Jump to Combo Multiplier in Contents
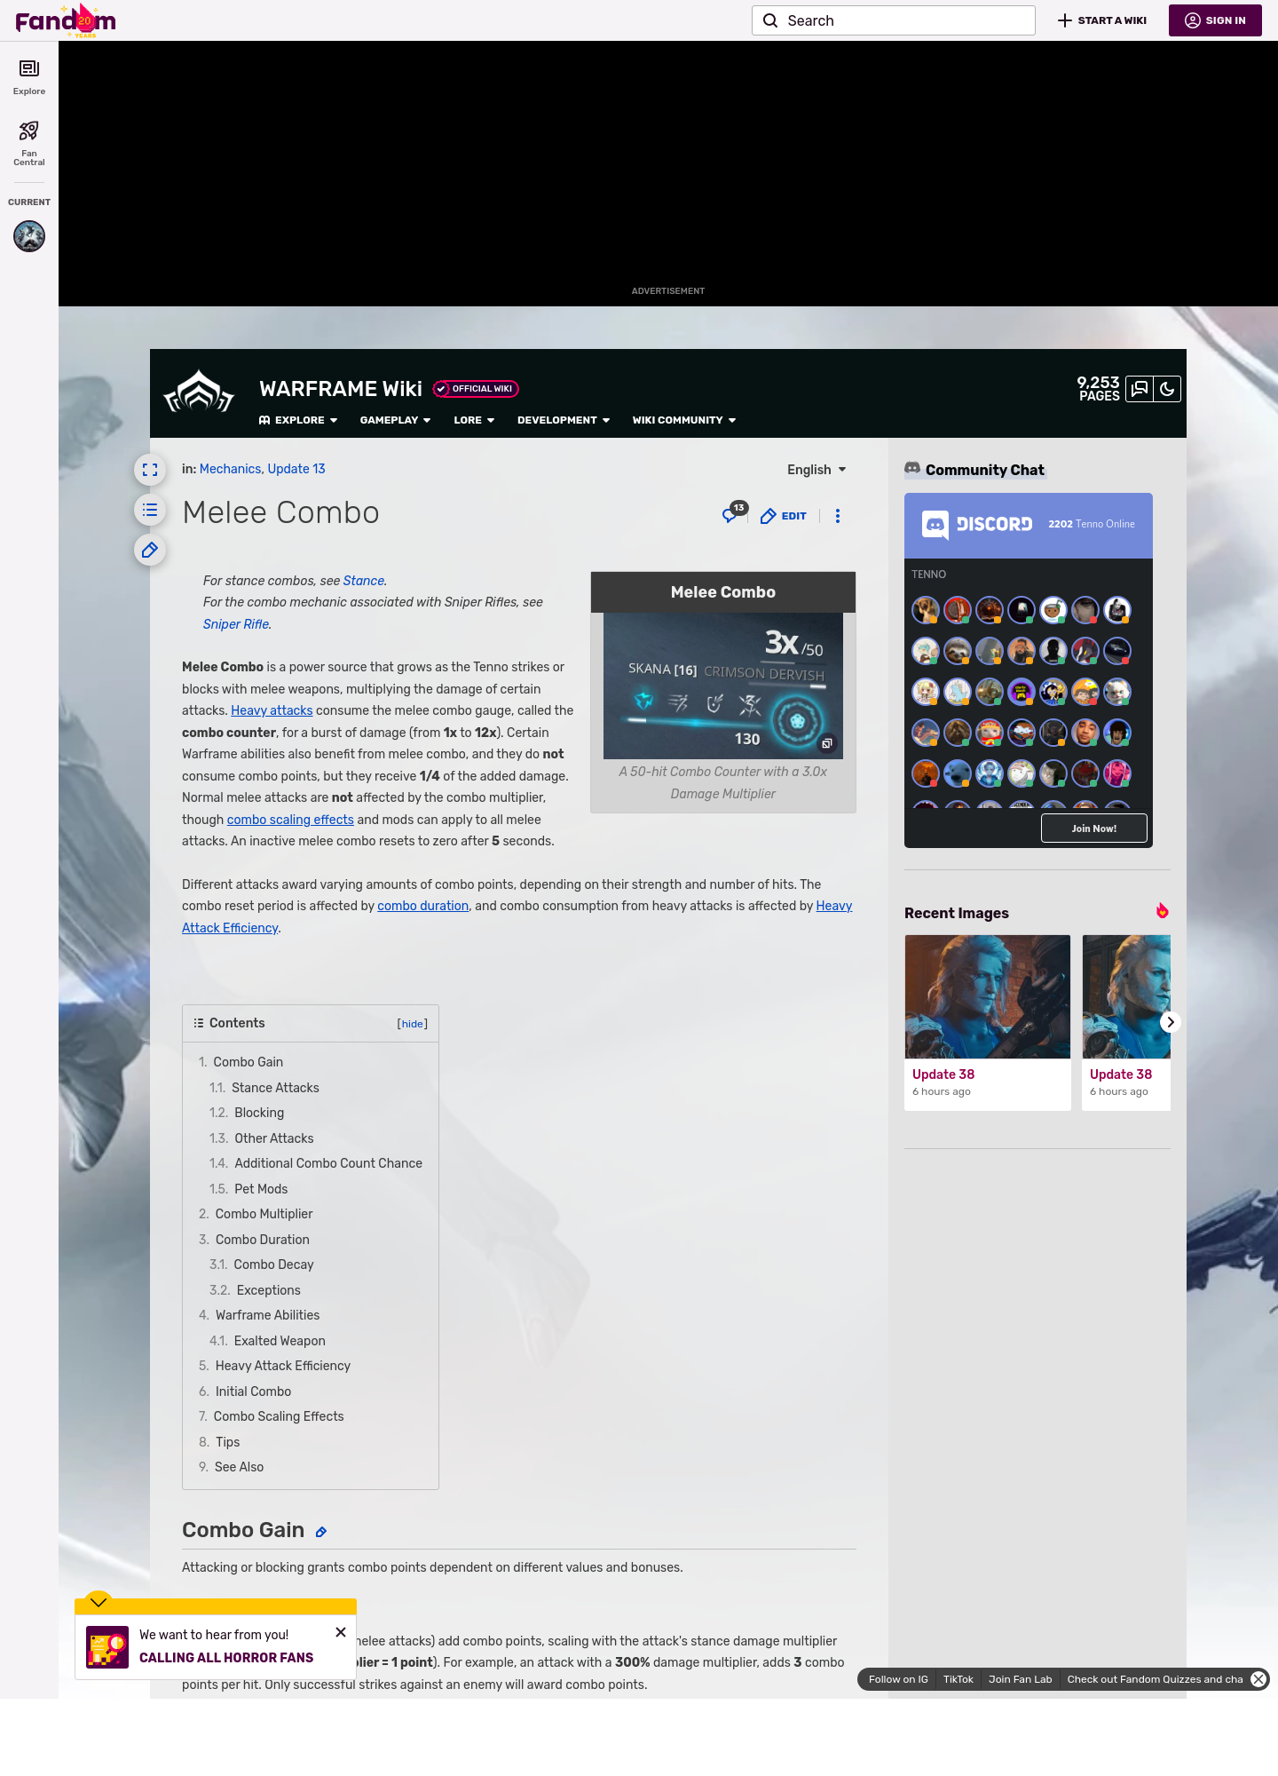1278x1776 pixels. pyautogui.click(x=264, y=1214)
